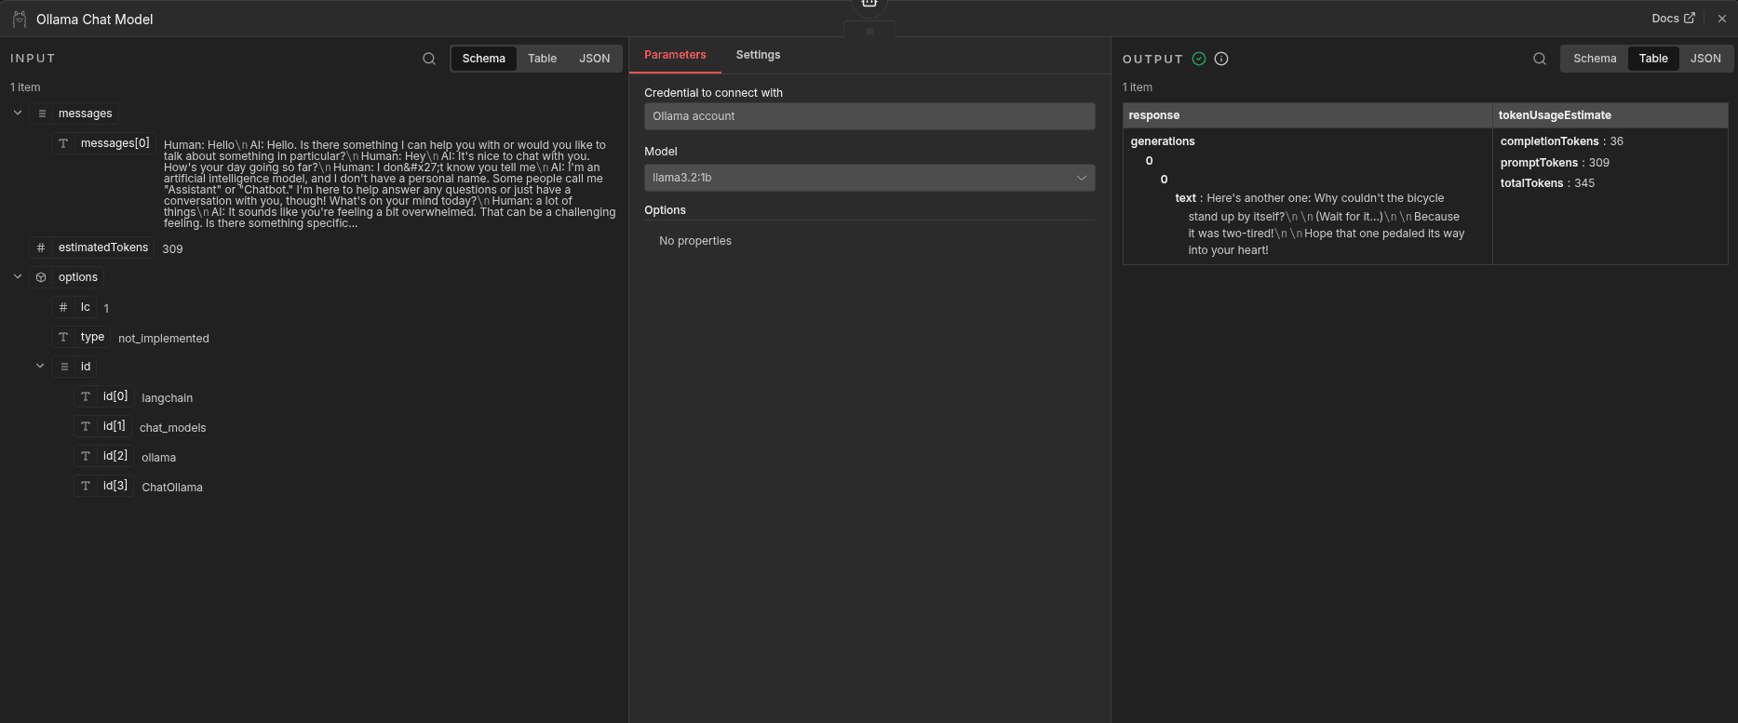This screenshot has height=723, width=1738.
Task: Click the response column header
Action: (x=1307, y=115)
